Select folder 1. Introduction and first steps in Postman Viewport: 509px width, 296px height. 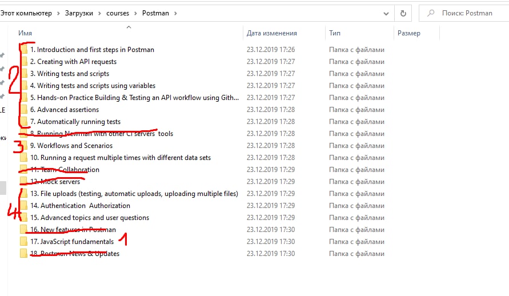(92, 50)
